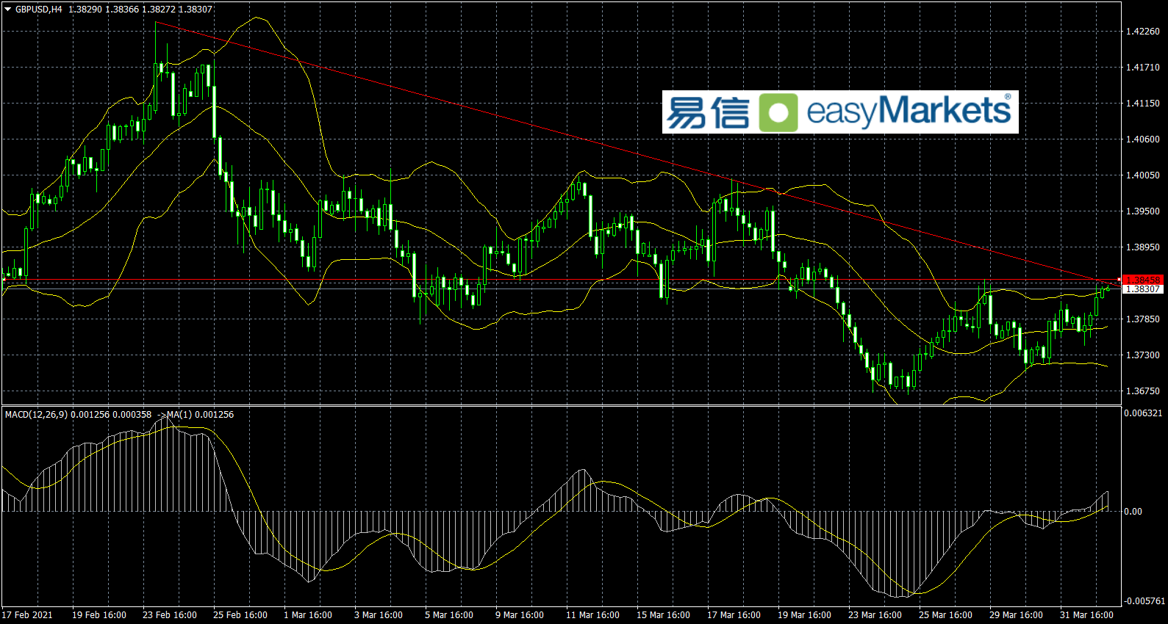Click the 11 Mar 16:00 time label

pos(592,615)
